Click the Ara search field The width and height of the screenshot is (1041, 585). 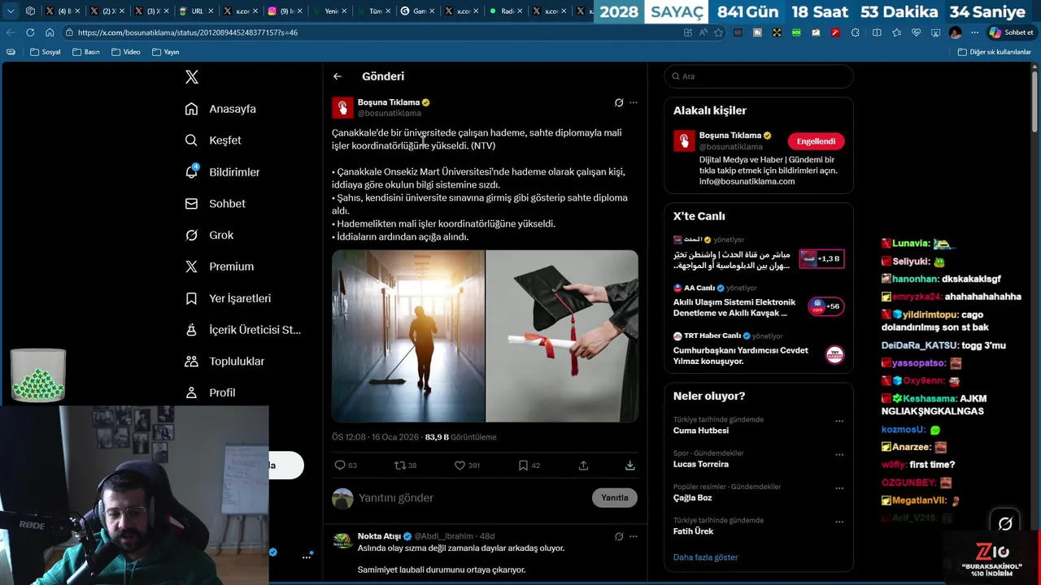tap(759, 76)
